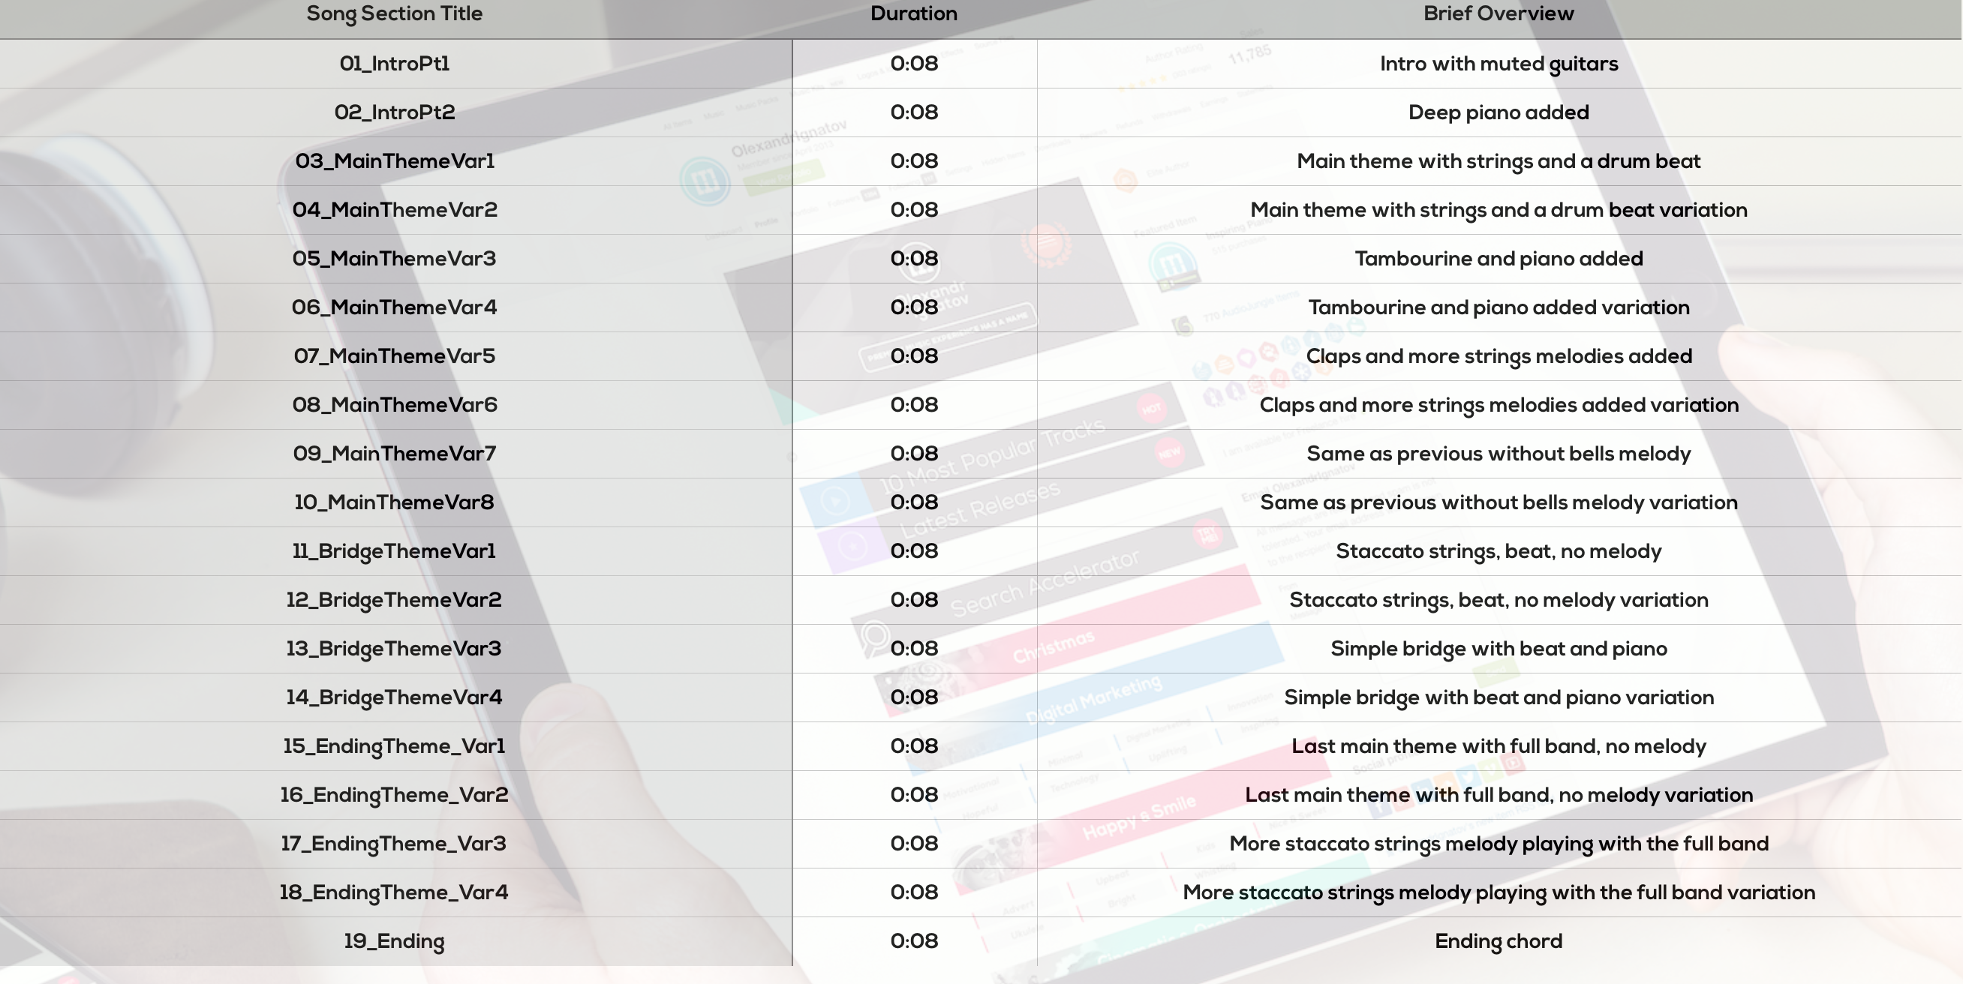The image size is (1963, 984).
Task: Click 'More staccato strings melody playing with the full band variation'
Action: pos(1499,892)
